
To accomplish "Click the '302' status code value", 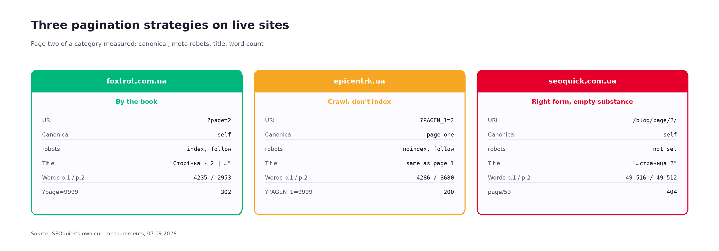I will coord(226,192).
